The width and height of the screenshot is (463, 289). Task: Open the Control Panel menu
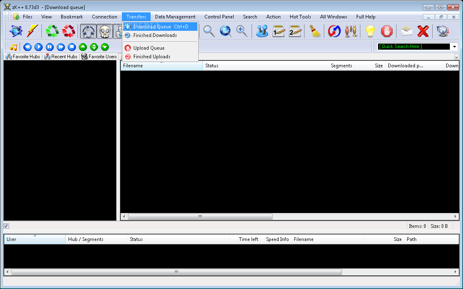pos(219,17)
